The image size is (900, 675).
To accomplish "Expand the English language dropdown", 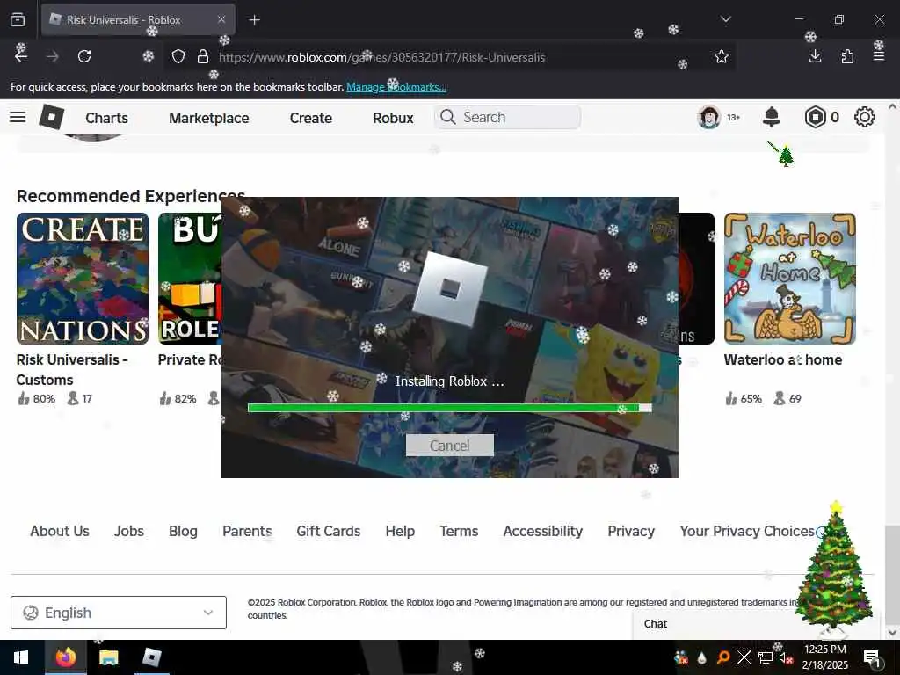I will tap(119, 613).
